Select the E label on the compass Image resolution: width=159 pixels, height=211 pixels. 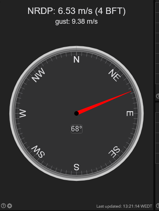[130, 113]
